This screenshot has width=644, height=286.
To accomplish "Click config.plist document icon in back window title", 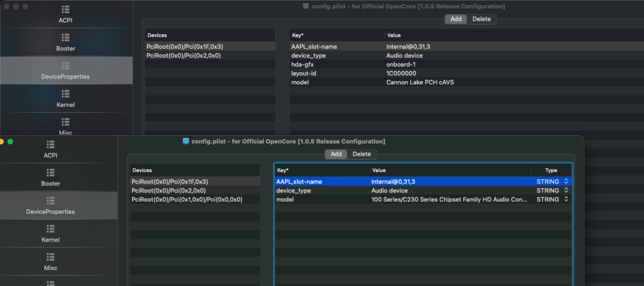I will pos(305,6).
